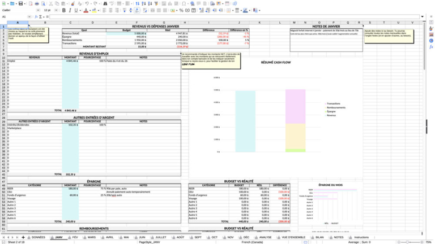Toggle Center Vertically alignment
This screenshot has width=435, height=244.
pos(131,11)
